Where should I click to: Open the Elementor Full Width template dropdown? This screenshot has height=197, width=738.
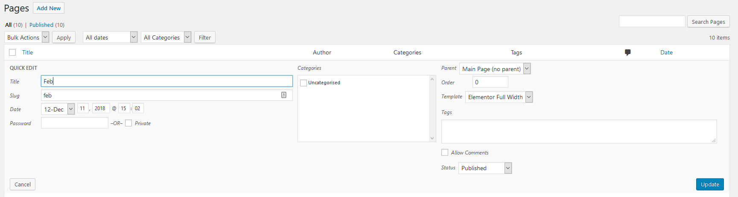(499, 97)
